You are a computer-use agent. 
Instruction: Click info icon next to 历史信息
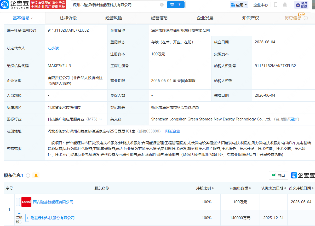tap(306, 18)
